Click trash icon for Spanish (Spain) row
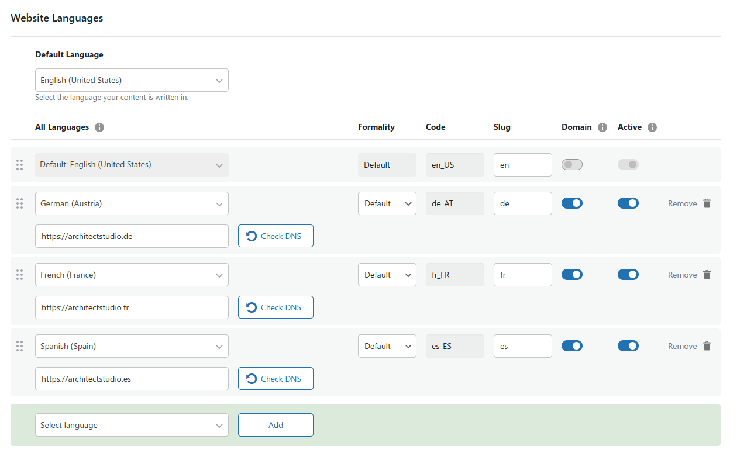This screenshot has width=737, height=460. click(x=707, y=346)
